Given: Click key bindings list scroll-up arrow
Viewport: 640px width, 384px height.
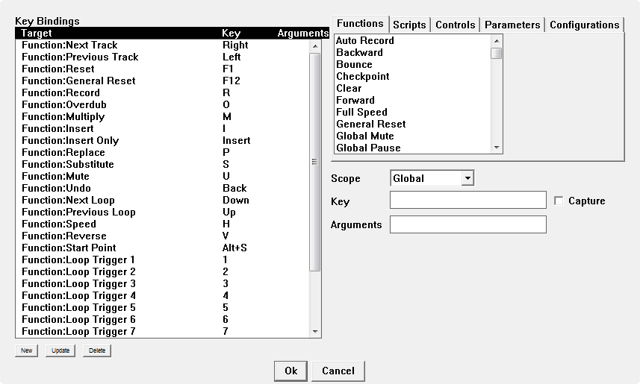Looking at the screenshot, I should 315,46.
